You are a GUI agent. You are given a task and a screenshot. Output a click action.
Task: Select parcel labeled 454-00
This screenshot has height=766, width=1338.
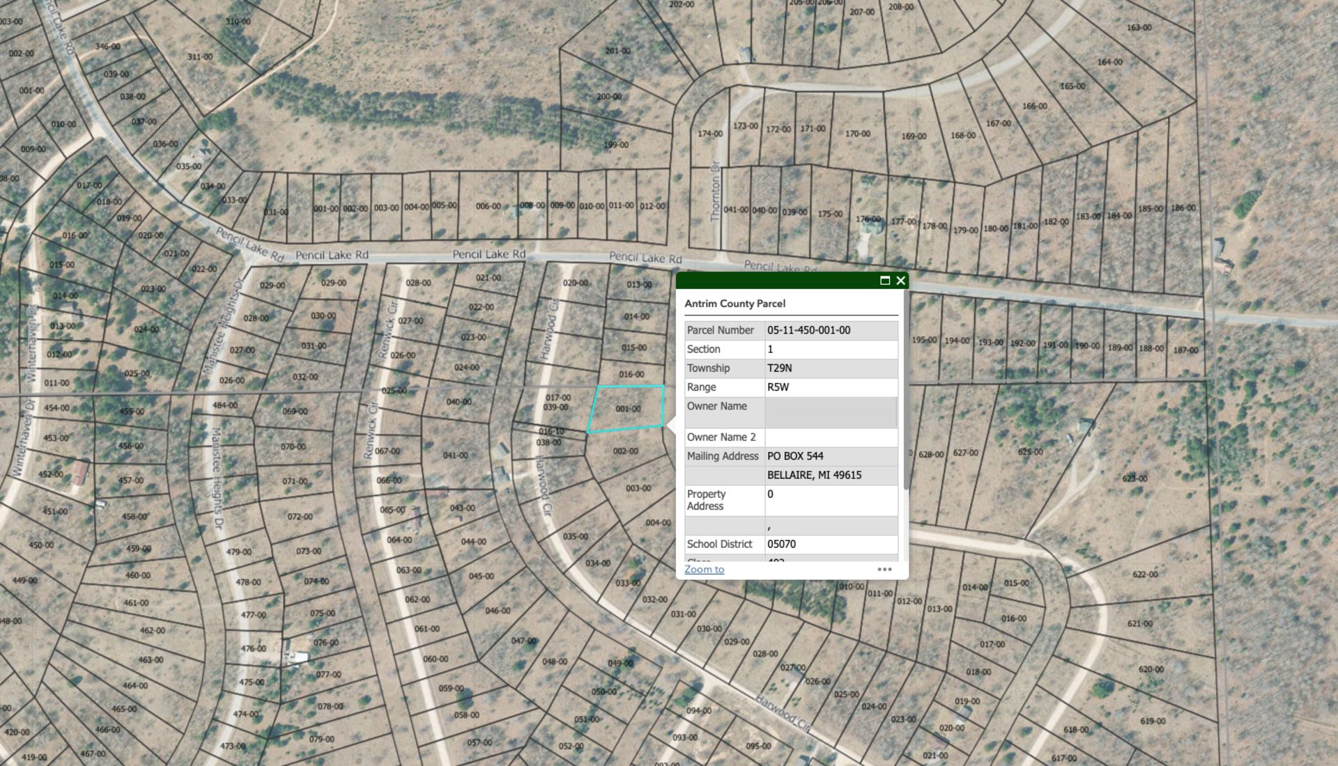click(56, 408)
